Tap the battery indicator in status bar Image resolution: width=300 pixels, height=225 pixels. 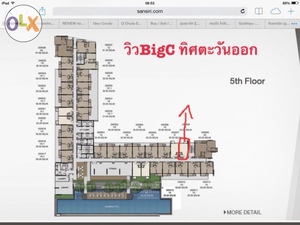(x=292, y=3)
